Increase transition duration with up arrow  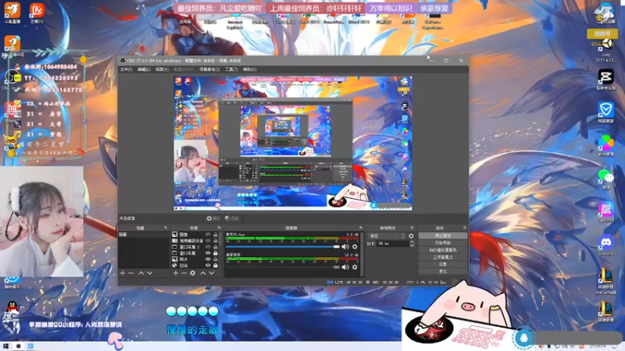[x=412, y=242]
